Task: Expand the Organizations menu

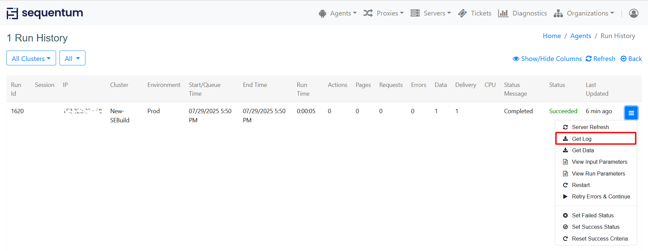Action: click(584, 13)
